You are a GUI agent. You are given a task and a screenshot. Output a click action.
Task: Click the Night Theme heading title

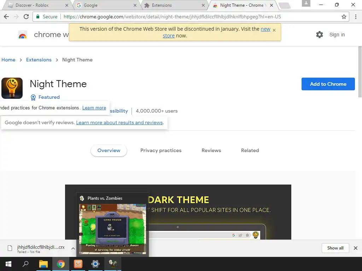[x=58, y=84]
